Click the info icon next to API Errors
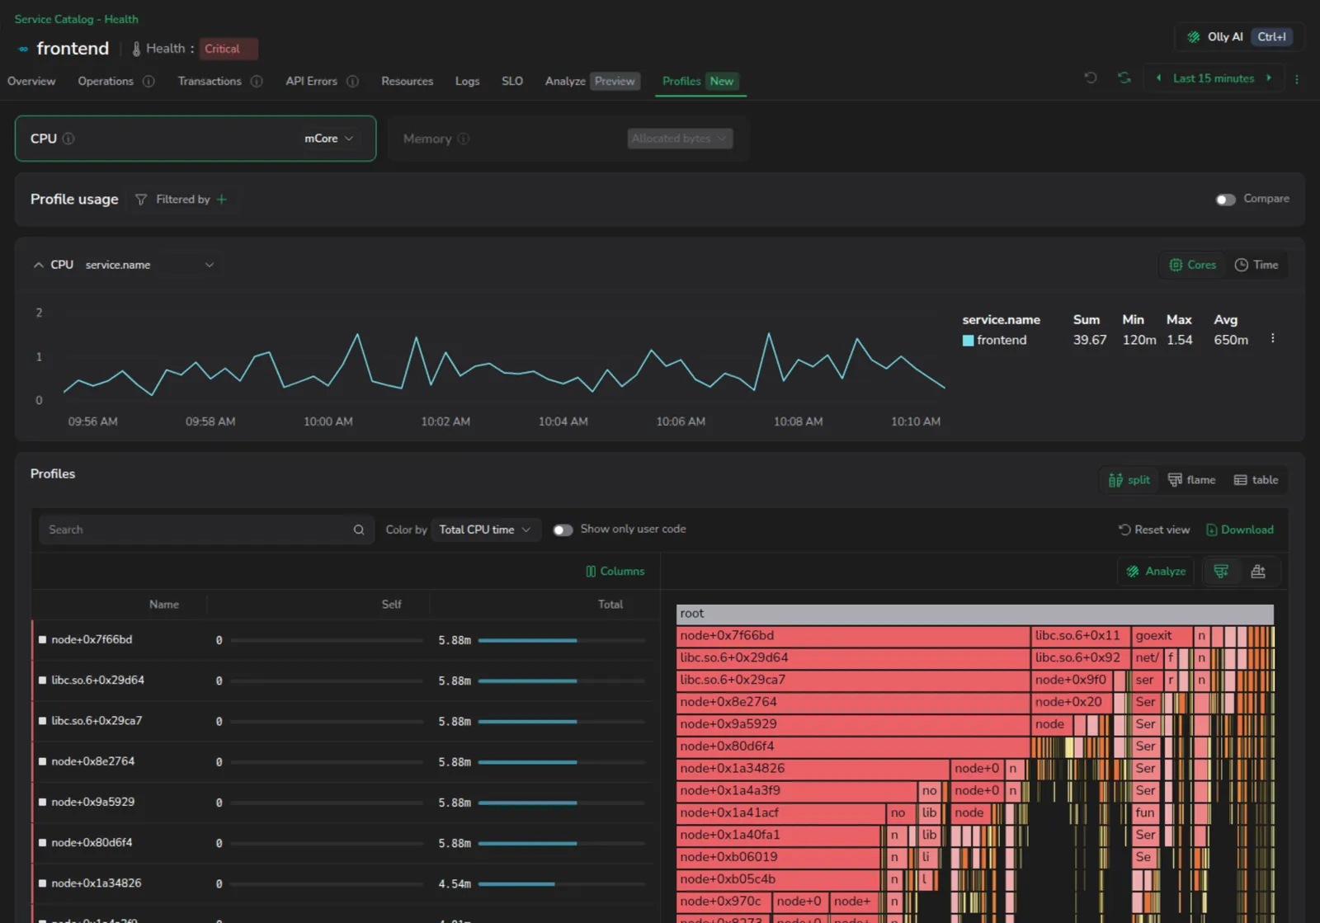This screenshot has height=923, width=1320. 352,82
